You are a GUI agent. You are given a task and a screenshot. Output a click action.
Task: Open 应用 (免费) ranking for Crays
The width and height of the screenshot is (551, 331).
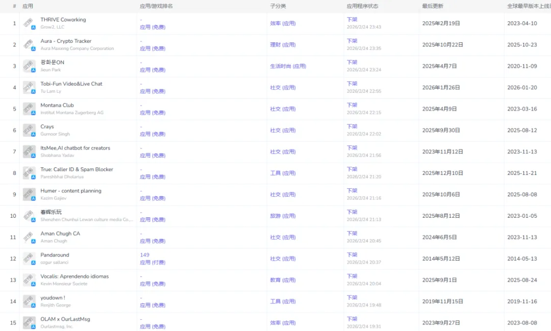(x=153, y=134)
